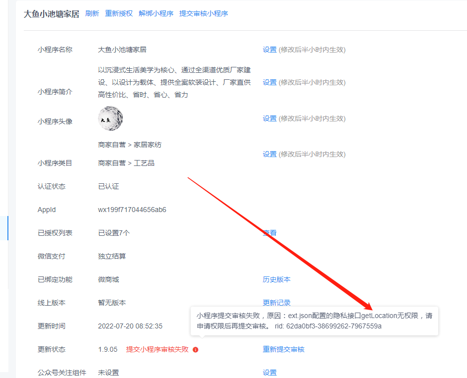Click 设置 for 小程序简介
467x378 pixels.
(269, 83)
